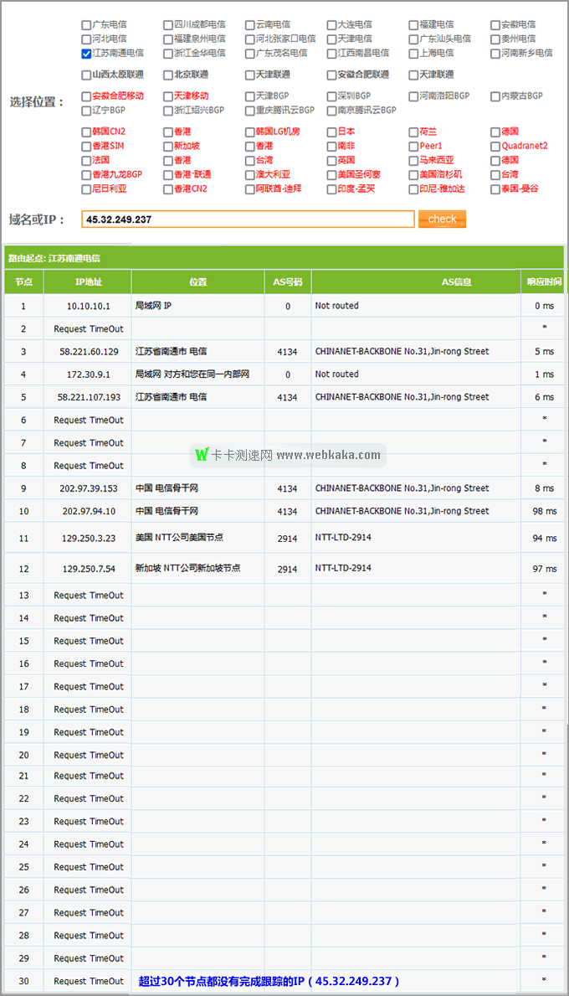Tick the Quadranet2 checkbox
The height and width of the screenshot is (996, 569).
[495, 147]
